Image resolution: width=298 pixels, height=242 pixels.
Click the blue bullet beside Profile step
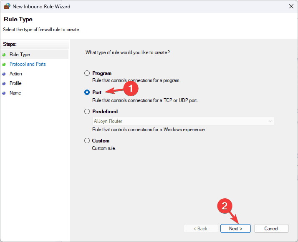pyautogui.click(x=4, y=83)
